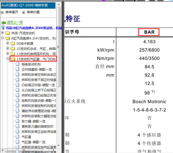Open 拆卸和安装左侧和右侧正 page
Viewport: 173px width, 153px height.
click(39, 75)
